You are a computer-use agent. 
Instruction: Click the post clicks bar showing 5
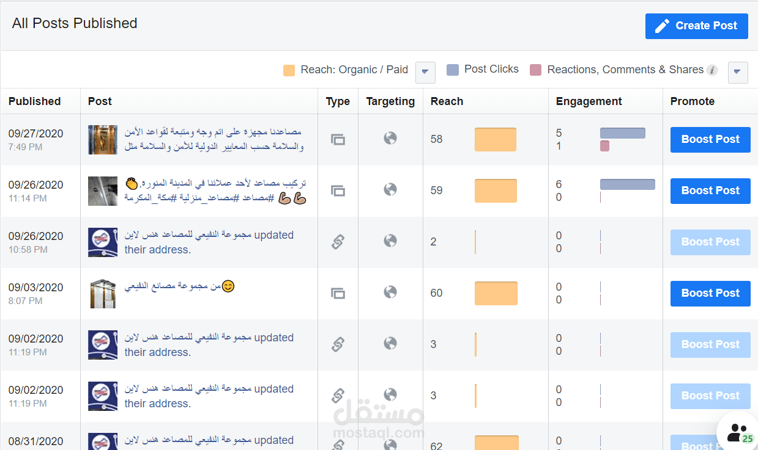point(623,133)
